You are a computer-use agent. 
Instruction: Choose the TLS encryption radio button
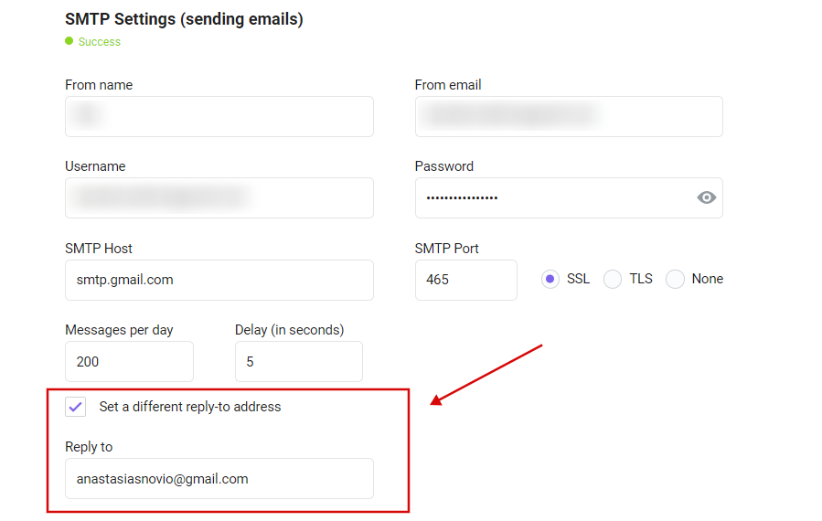613,280
